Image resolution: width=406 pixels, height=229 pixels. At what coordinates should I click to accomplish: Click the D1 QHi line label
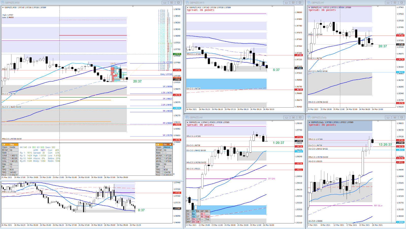click(x=272, y=178)
